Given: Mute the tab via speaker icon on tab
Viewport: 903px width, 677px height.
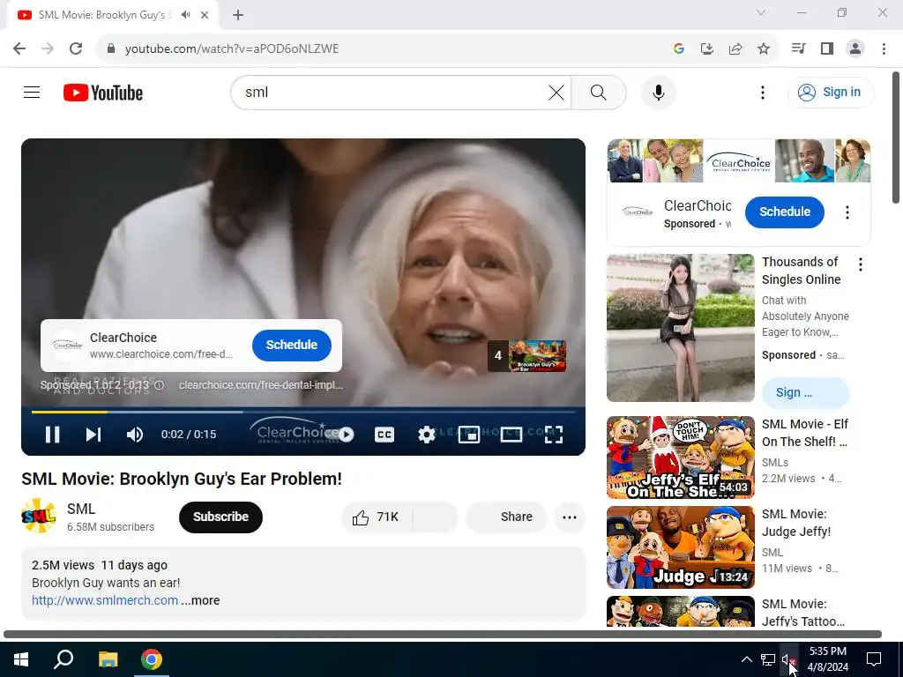Looking at the screenshot, I should (185, 15).
